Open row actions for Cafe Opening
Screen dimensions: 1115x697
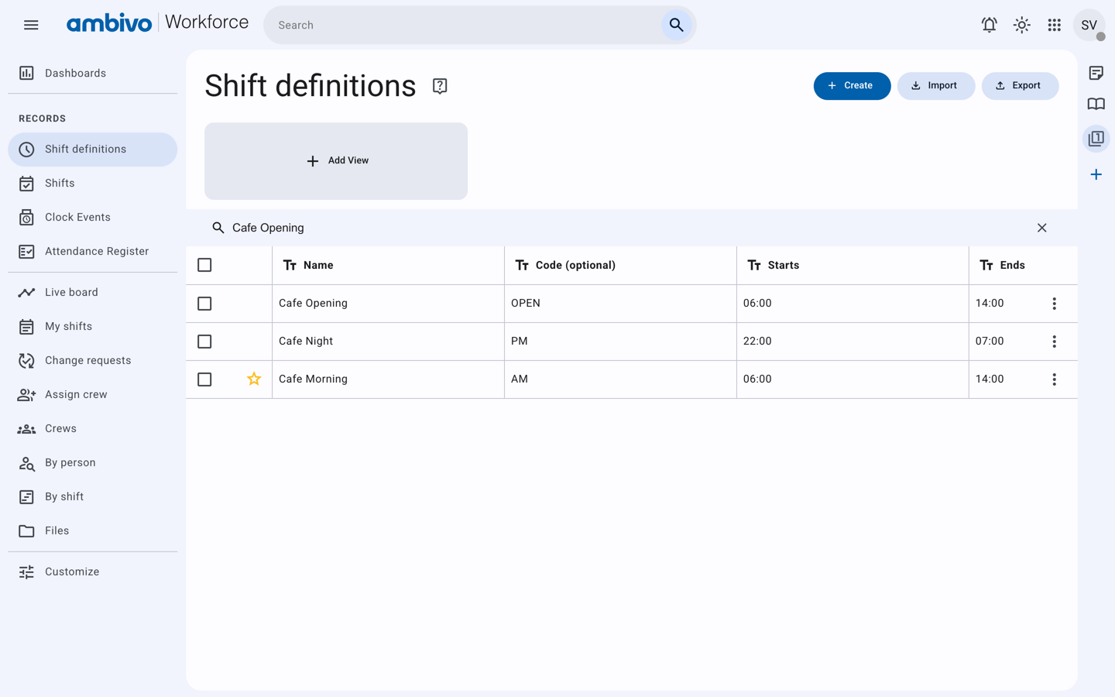pyautogui.click(x=1054, y=304)
